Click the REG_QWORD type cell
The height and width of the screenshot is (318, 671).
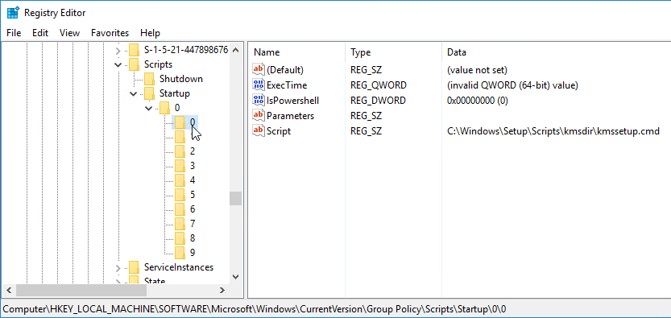coord(379,85)
